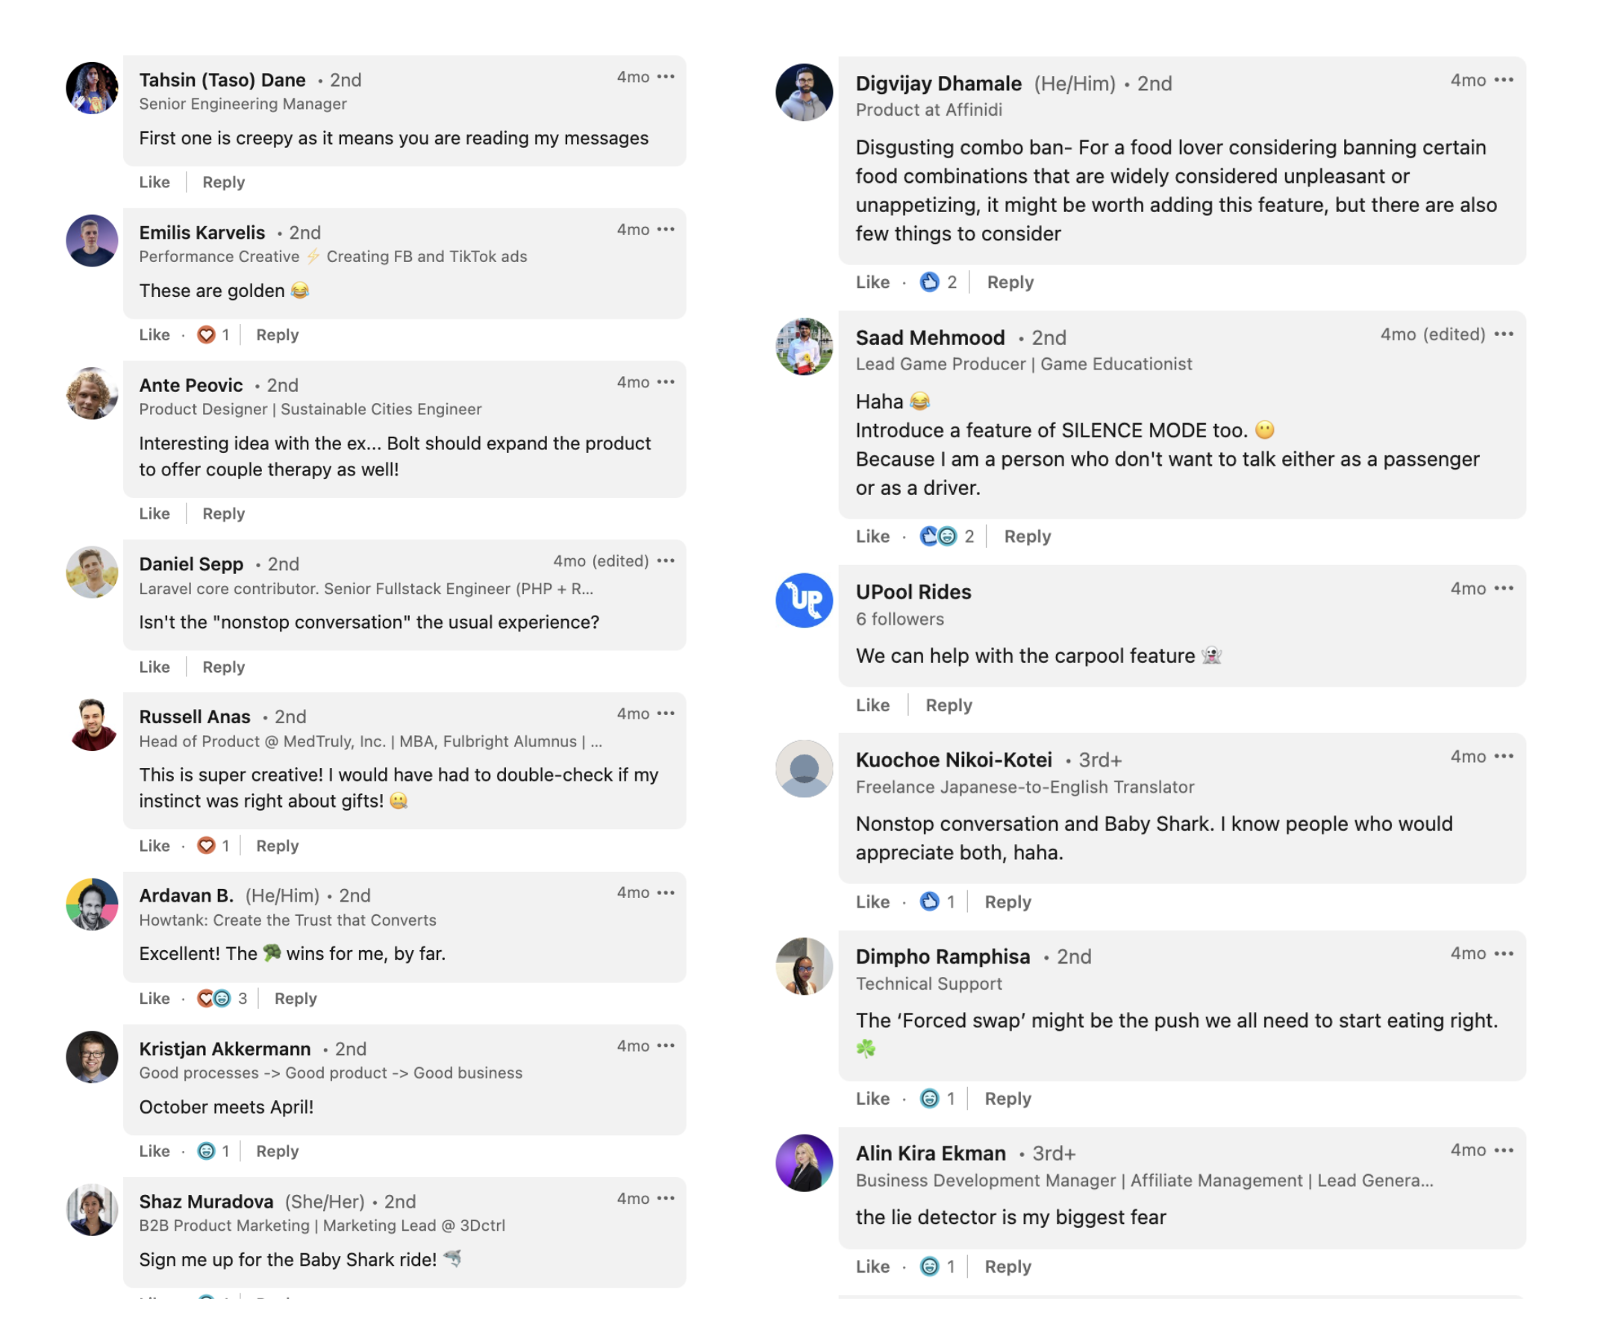Reply to Tahsin Dane's comment

pos(223,183)
